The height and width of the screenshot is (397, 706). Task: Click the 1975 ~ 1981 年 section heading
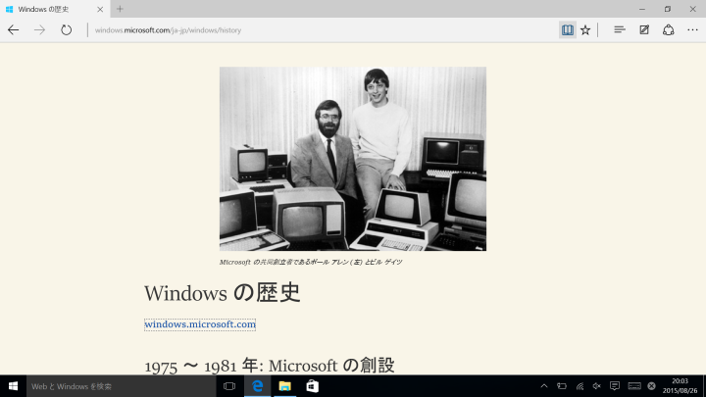(x=270, y=365)
